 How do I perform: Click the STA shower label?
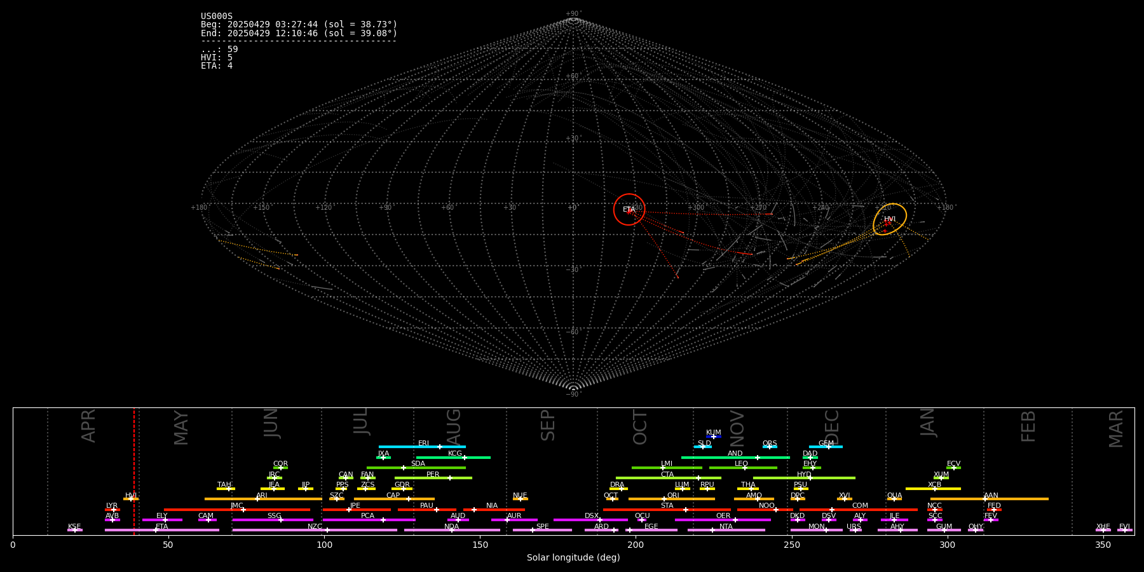click(667, 505)
